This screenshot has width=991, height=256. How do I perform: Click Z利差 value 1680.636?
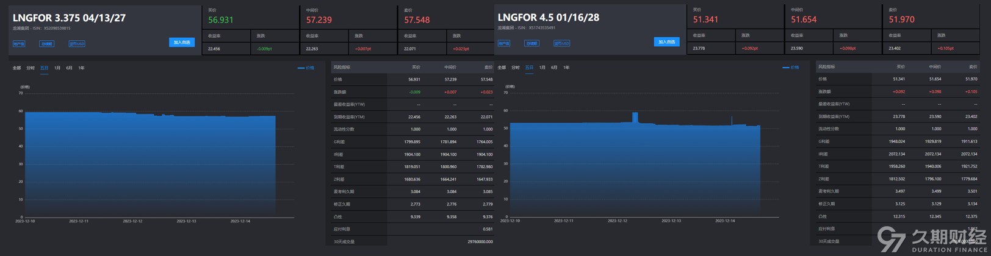(412, 179)
